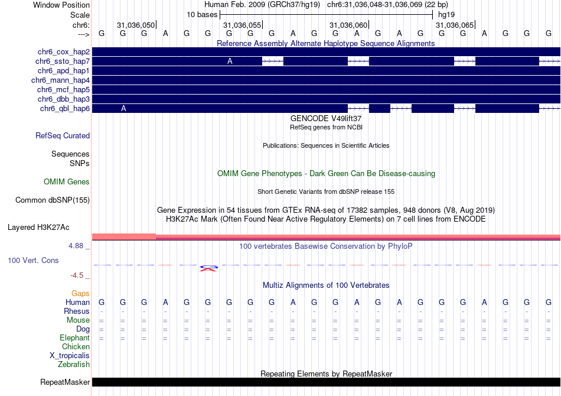Select the chr6_cox_hap2 track label
The width and height of the screenshot is (561, 396).
tap(64, 52)
